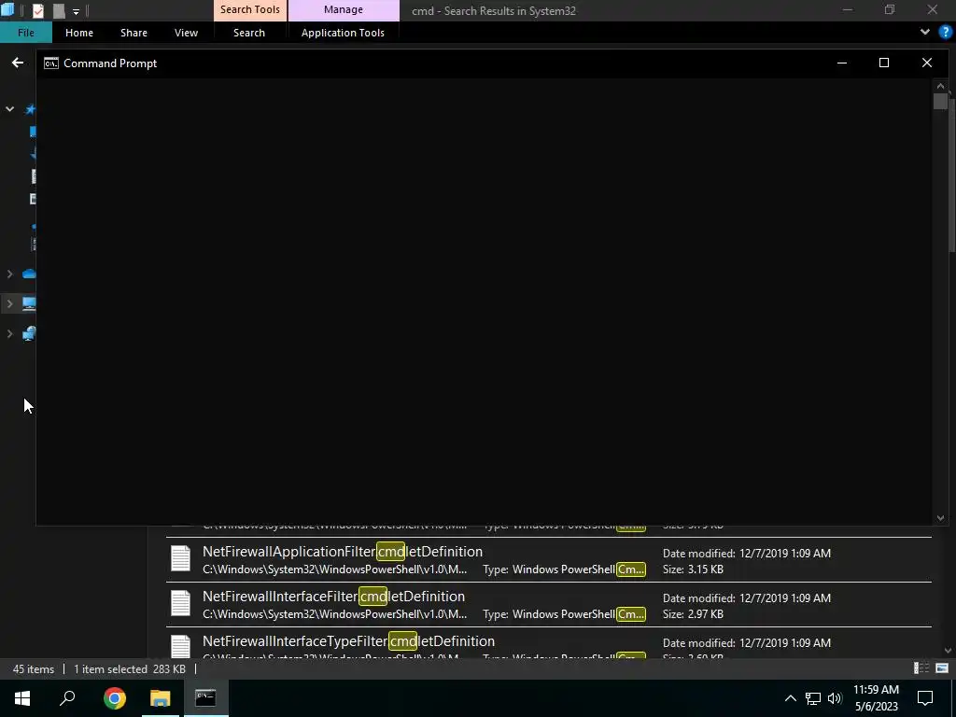Switch to the Home ribbon tab
The width and height of the screenshot is (956, 717).
pyautogui.click(x=79, y=33)
